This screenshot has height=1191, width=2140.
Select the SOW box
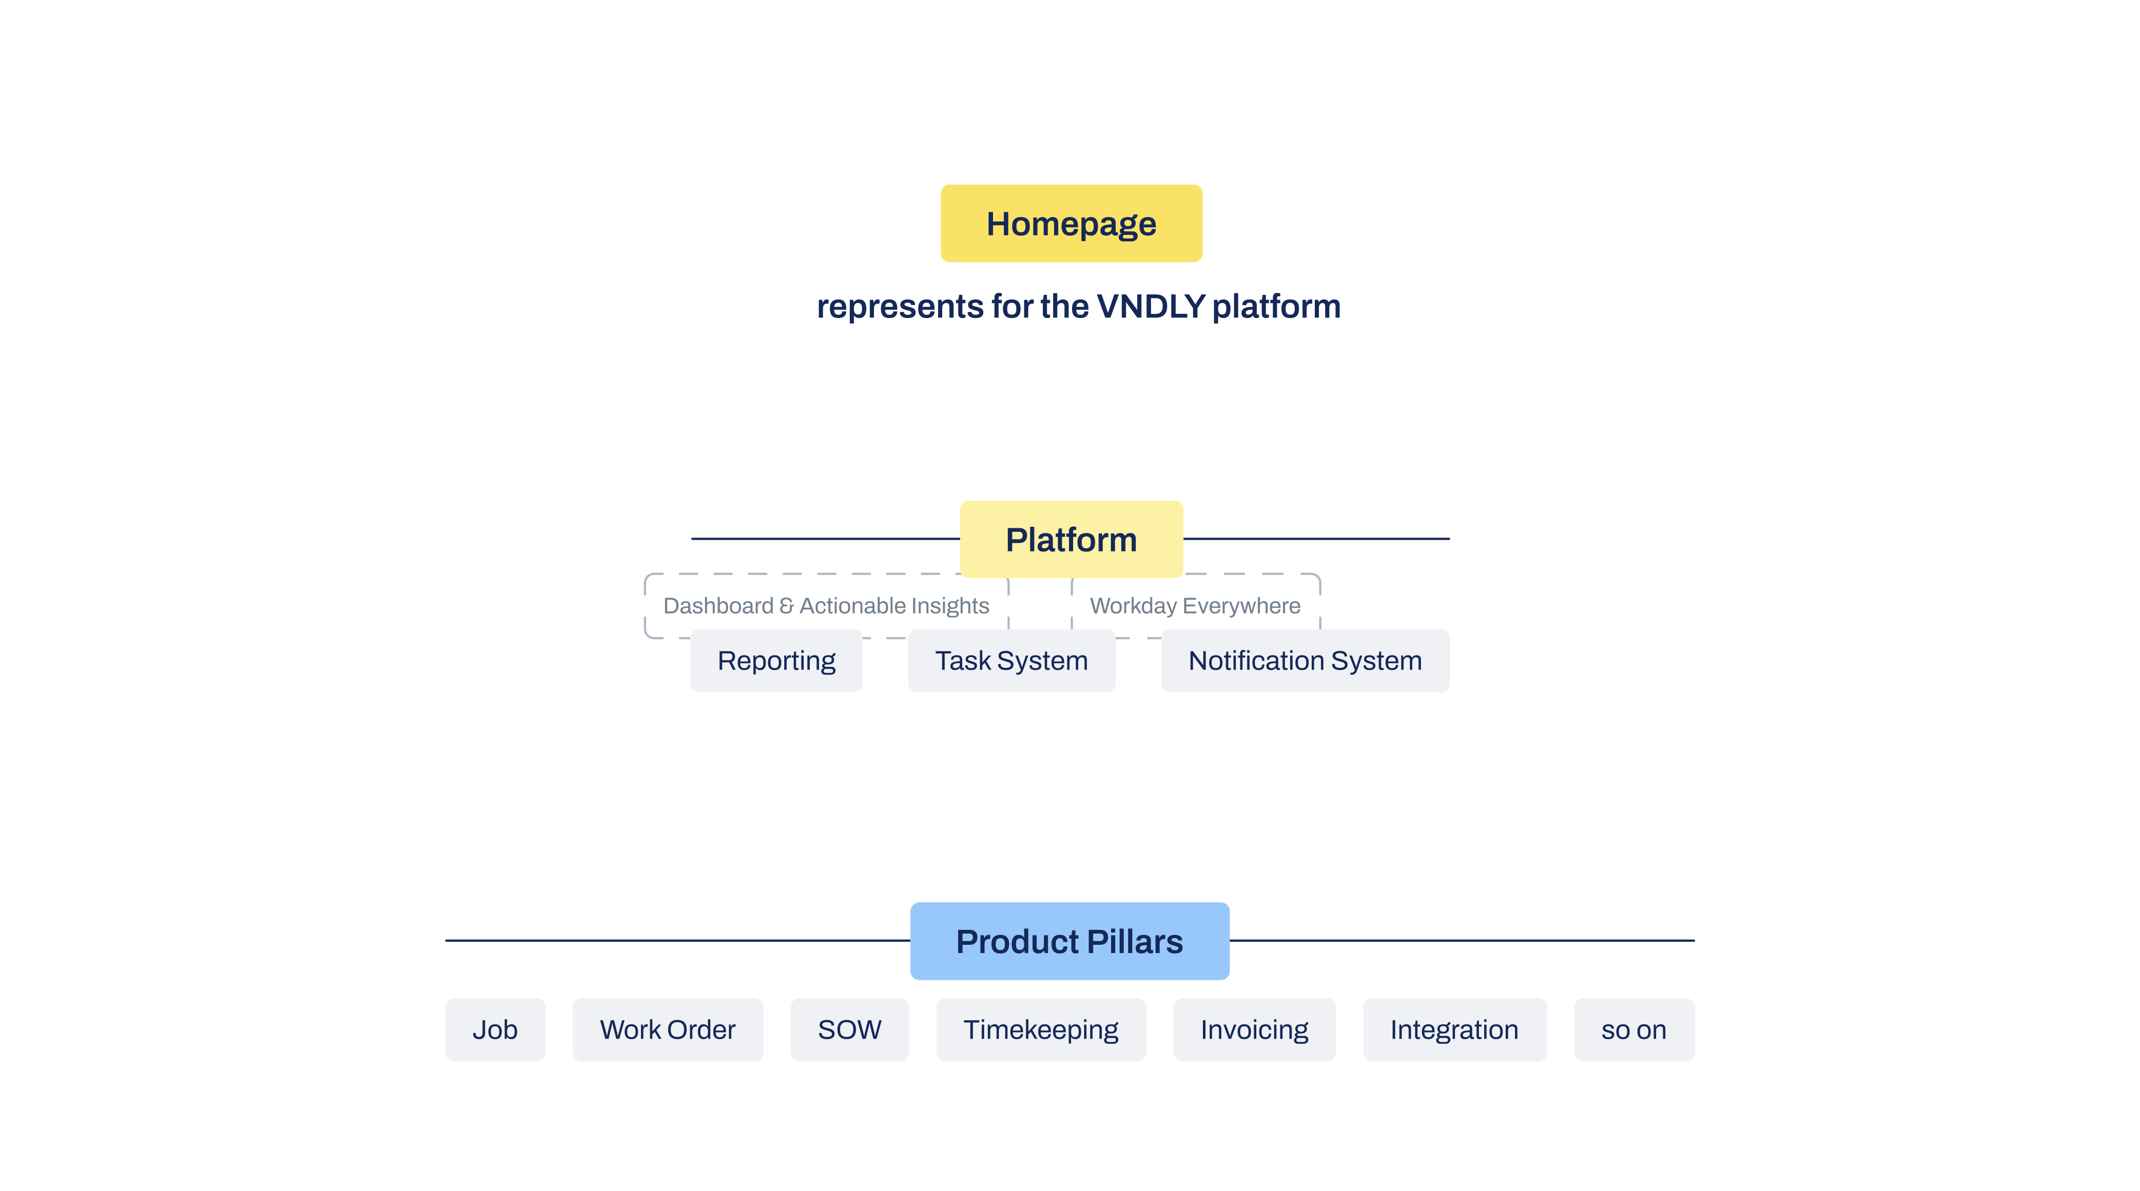(849, 1029)
